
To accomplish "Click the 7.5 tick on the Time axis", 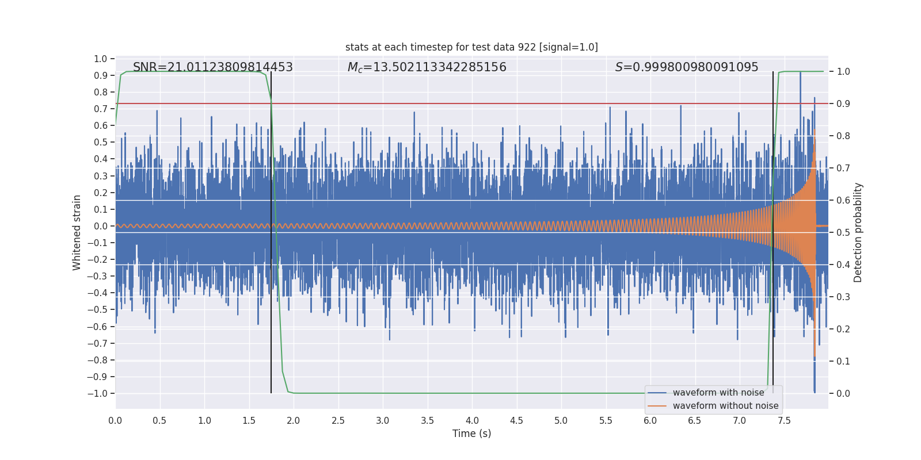I will [x=784, y=420].
